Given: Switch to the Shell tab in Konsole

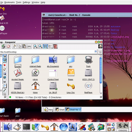Looking at the screenshot, I should [60, 110].
